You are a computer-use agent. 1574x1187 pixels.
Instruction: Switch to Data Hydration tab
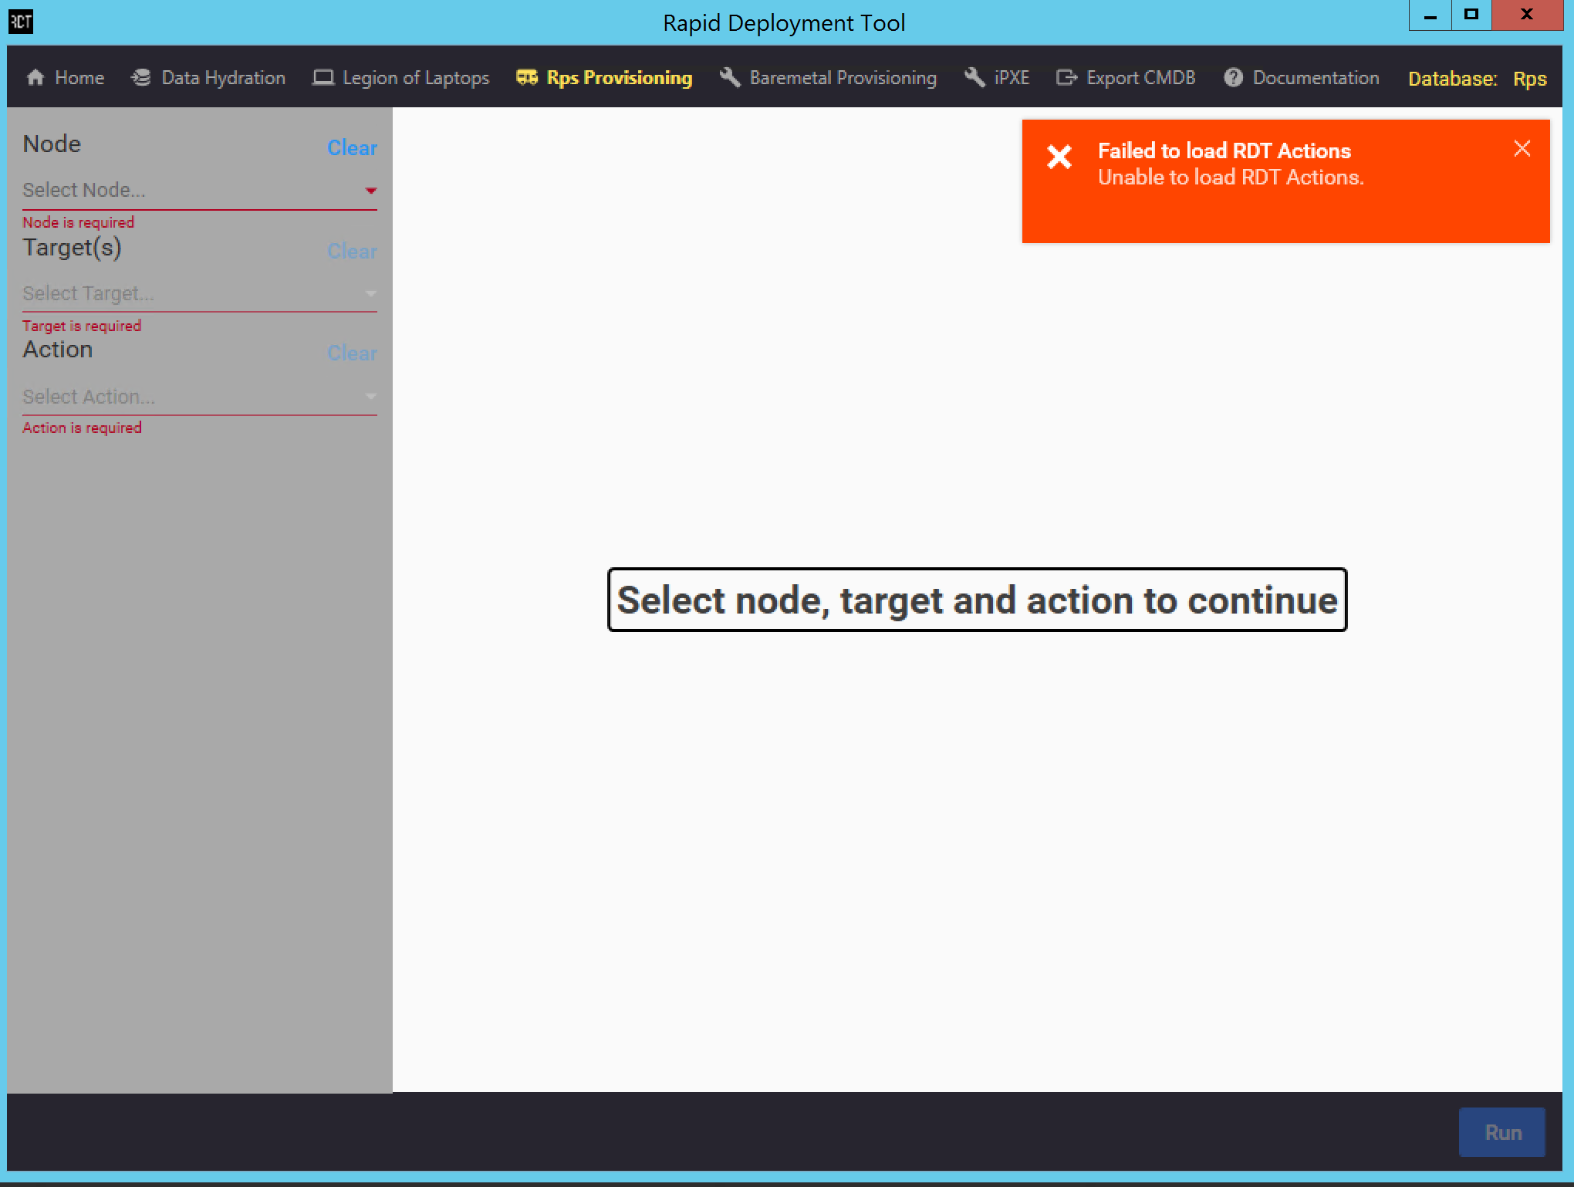point(208,78)
